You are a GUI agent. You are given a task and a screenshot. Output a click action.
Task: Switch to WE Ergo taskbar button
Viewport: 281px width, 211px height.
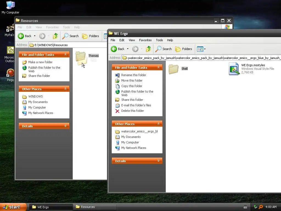tap(51, 207)
